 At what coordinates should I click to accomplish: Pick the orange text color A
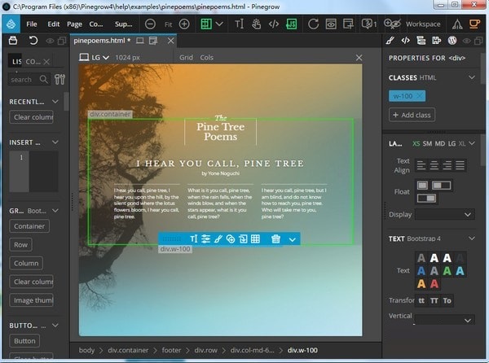click(421, 283)
